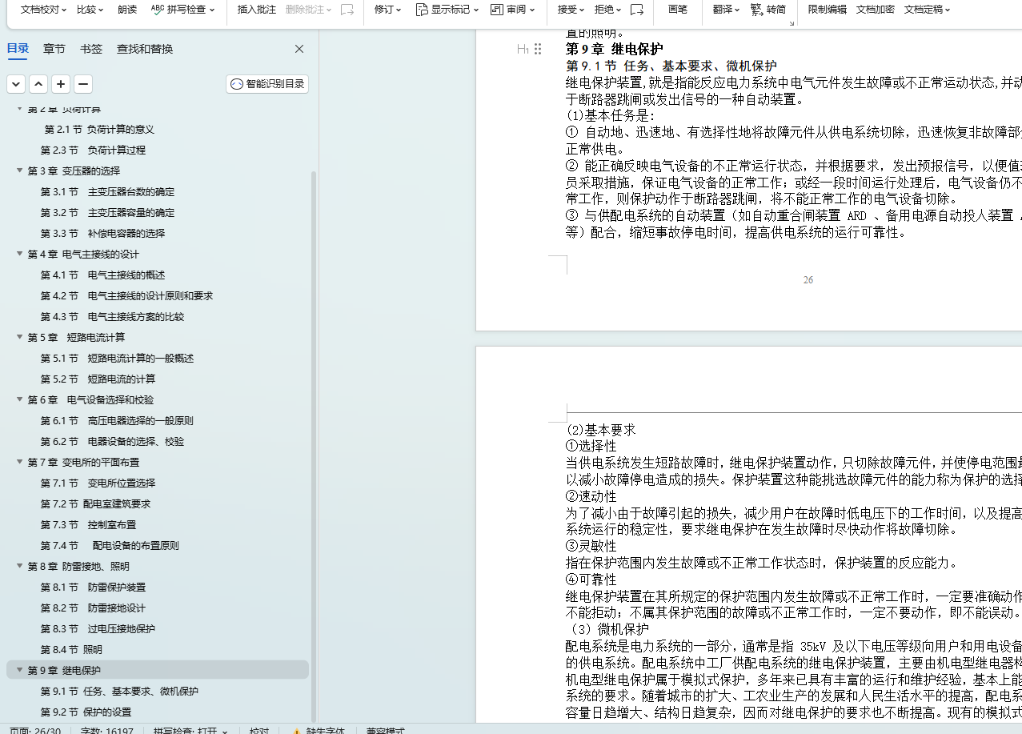
Task: Collapse the 第9章 继电保护 node
Action: point(20,670)
